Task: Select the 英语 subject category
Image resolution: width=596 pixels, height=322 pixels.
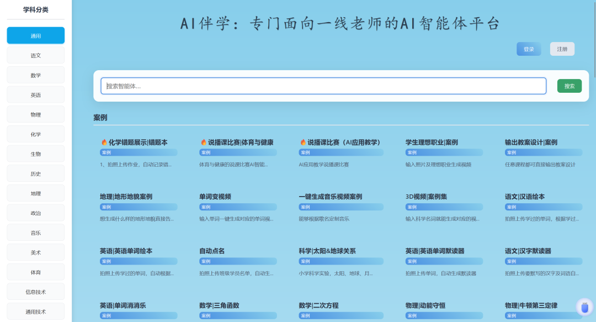Action: 36,95
